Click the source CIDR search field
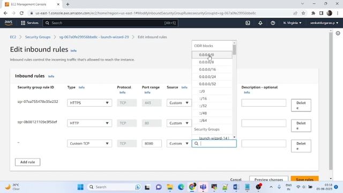Image resolution: width=343 pixels, height=193 pixels. click(x=214, y=144)
